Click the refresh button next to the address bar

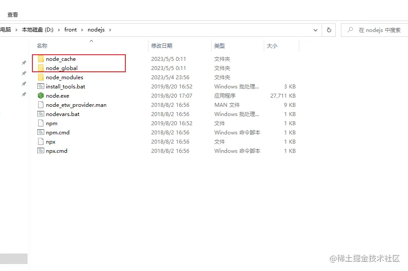pyautogui.click(x=329, y=30)
